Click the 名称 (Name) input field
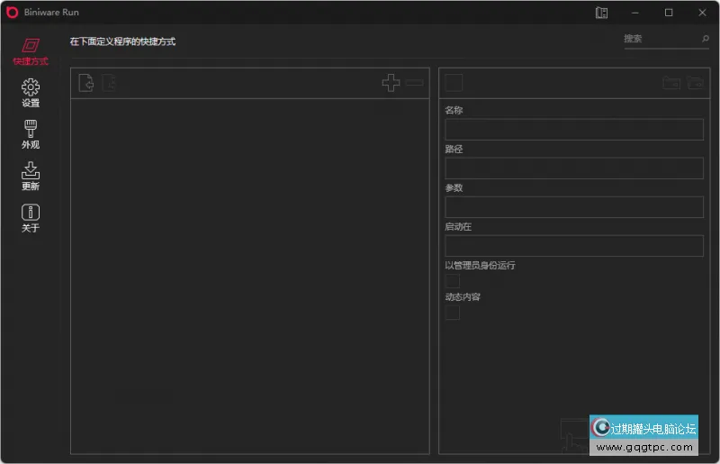Screen dimensions: 720x464 (573, 130)
